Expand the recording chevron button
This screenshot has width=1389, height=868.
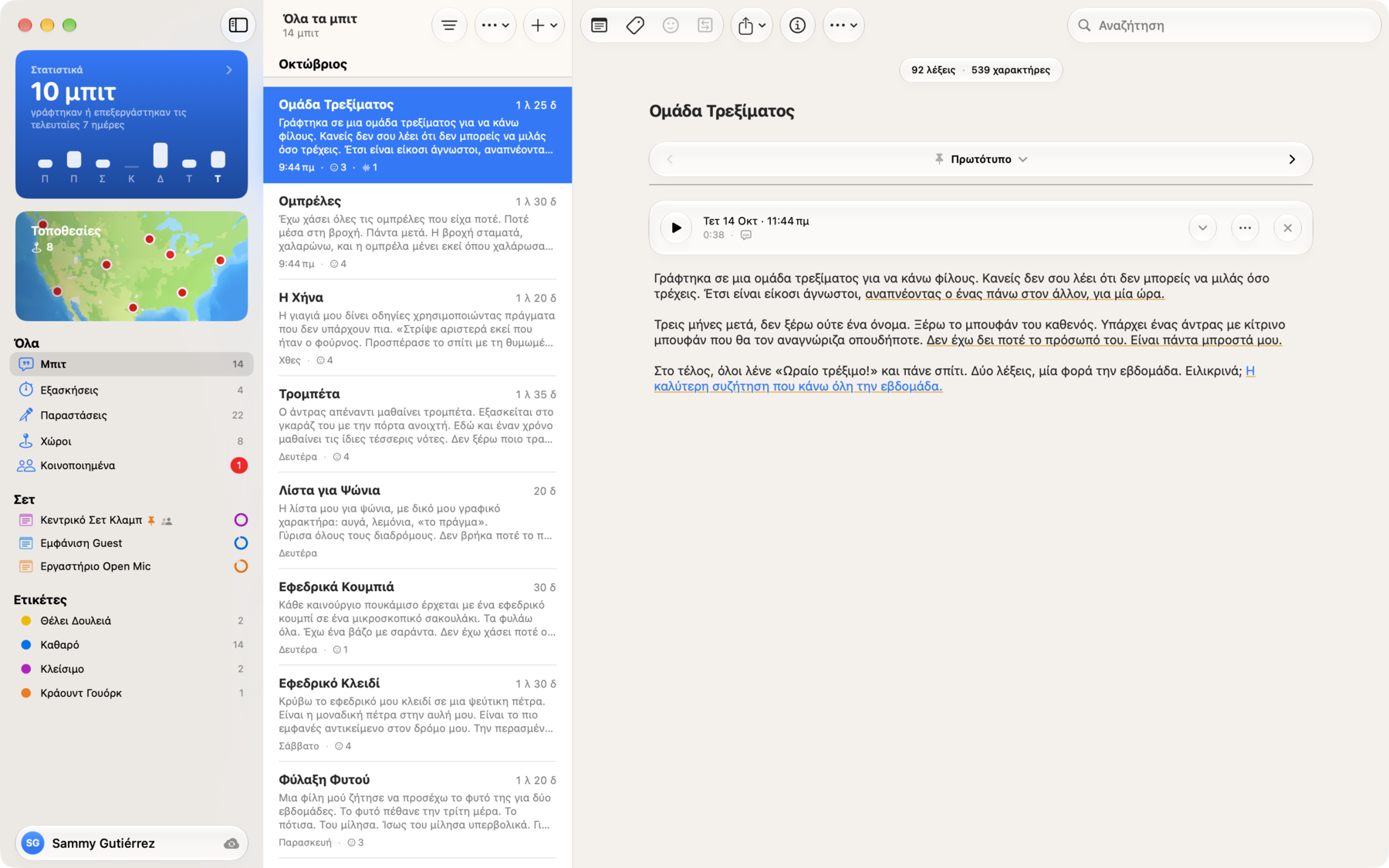(x=1202, y=228)
